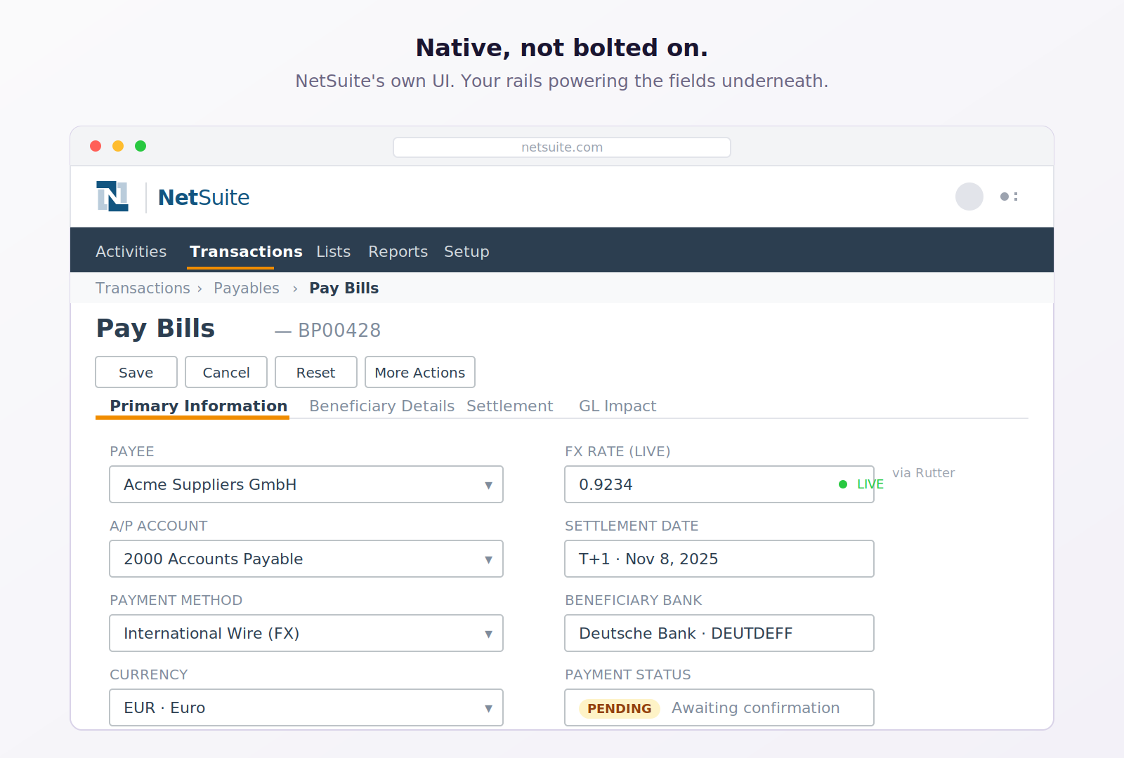1124x758 pixels.
Task: Click the 'Pay Bills' page heading
Action: (156, 328)
